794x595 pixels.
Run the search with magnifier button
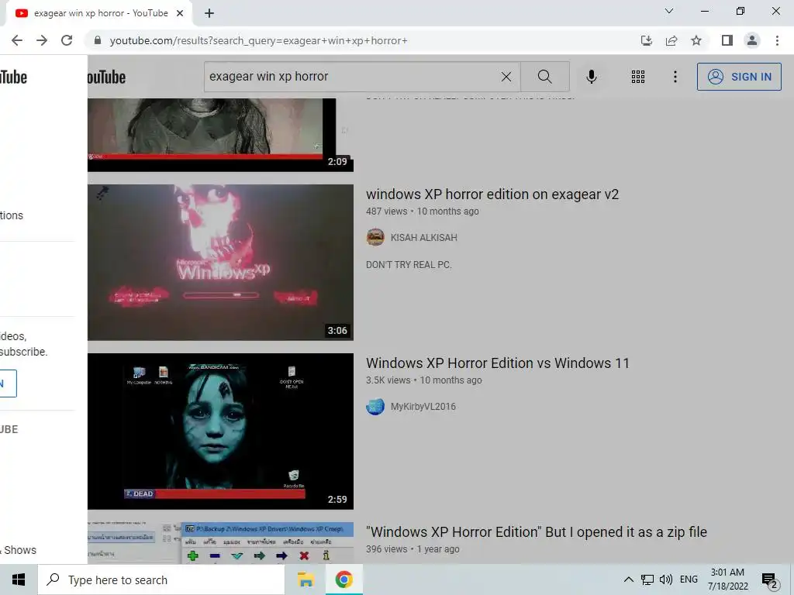coord(545,77)
